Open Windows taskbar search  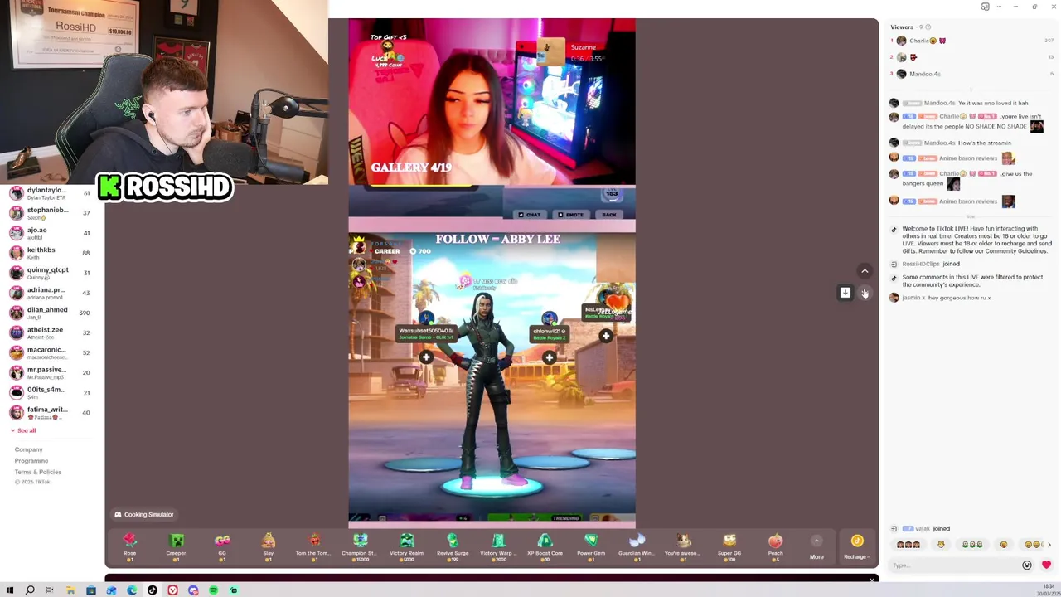tap(30, 590)
